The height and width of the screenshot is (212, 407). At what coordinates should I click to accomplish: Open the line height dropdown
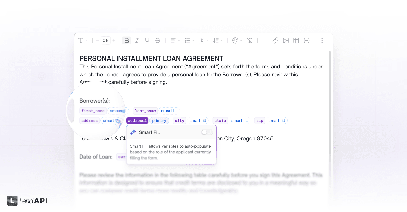tap(218, 40)
